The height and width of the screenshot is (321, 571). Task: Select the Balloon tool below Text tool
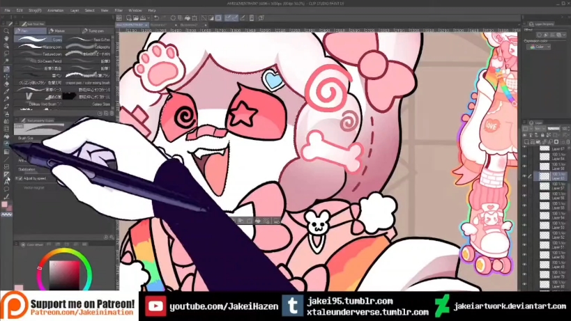coord(6,189)
